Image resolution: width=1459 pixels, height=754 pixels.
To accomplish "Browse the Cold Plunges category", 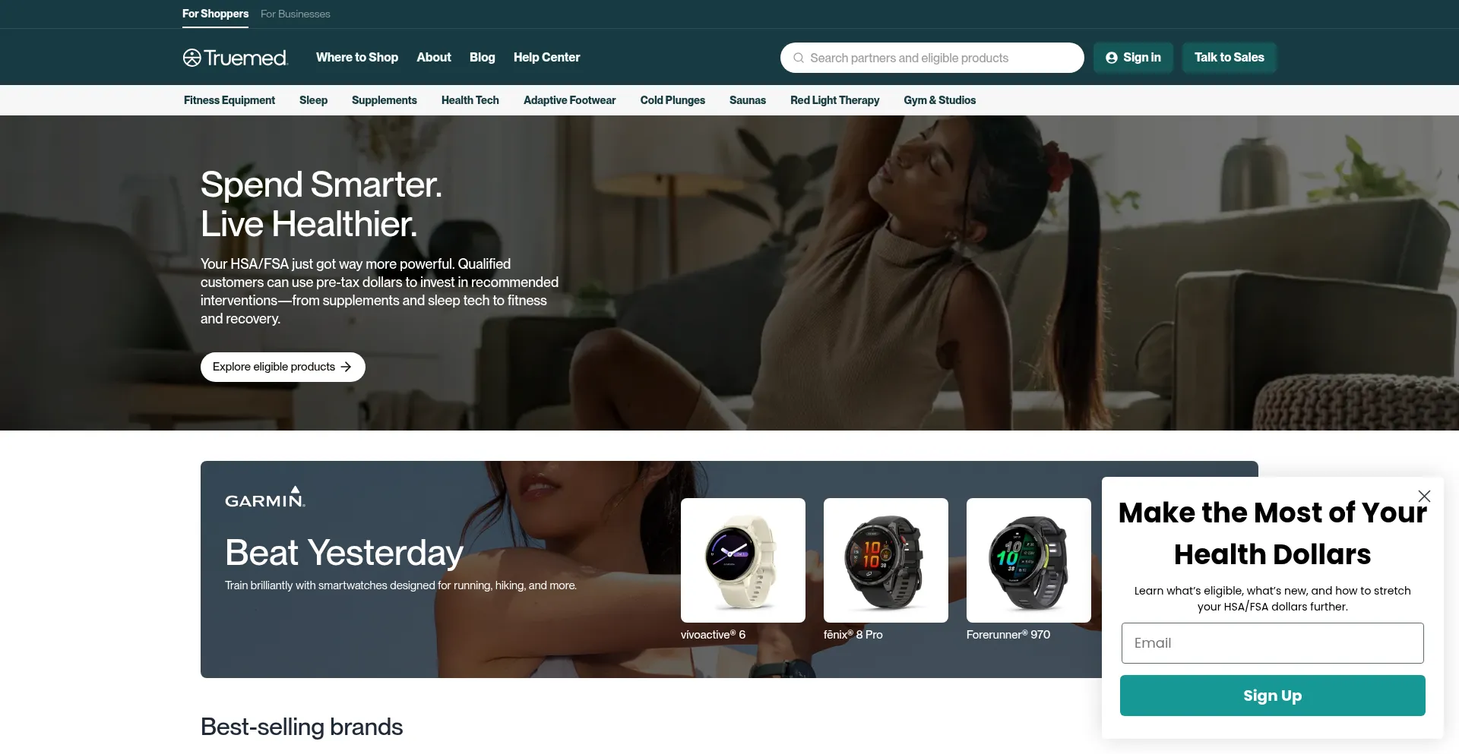I will point(673,100).
